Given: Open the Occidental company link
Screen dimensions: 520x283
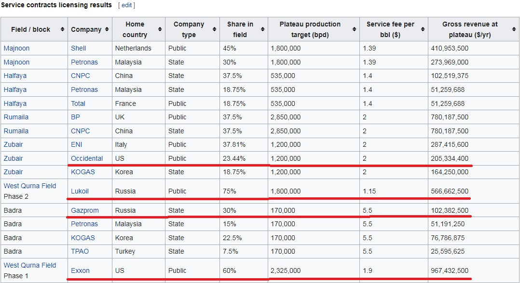Looking at the screenshot, I should [87, 158].
